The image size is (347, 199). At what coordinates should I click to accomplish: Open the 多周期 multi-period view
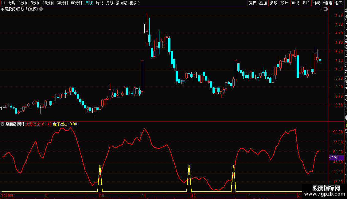tap(122, 3)
